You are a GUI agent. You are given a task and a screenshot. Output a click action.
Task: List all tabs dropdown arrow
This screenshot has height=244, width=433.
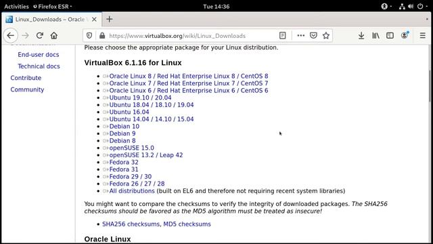427,19
